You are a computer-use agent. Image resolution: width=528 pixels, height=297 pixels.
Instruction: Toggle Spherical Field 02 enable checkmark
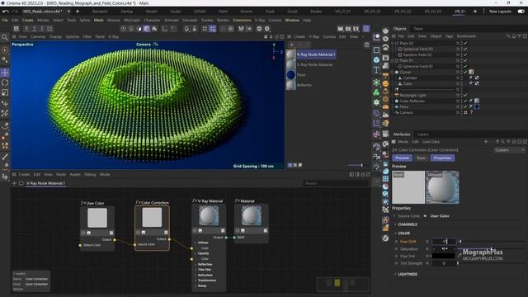coord(465,49)
